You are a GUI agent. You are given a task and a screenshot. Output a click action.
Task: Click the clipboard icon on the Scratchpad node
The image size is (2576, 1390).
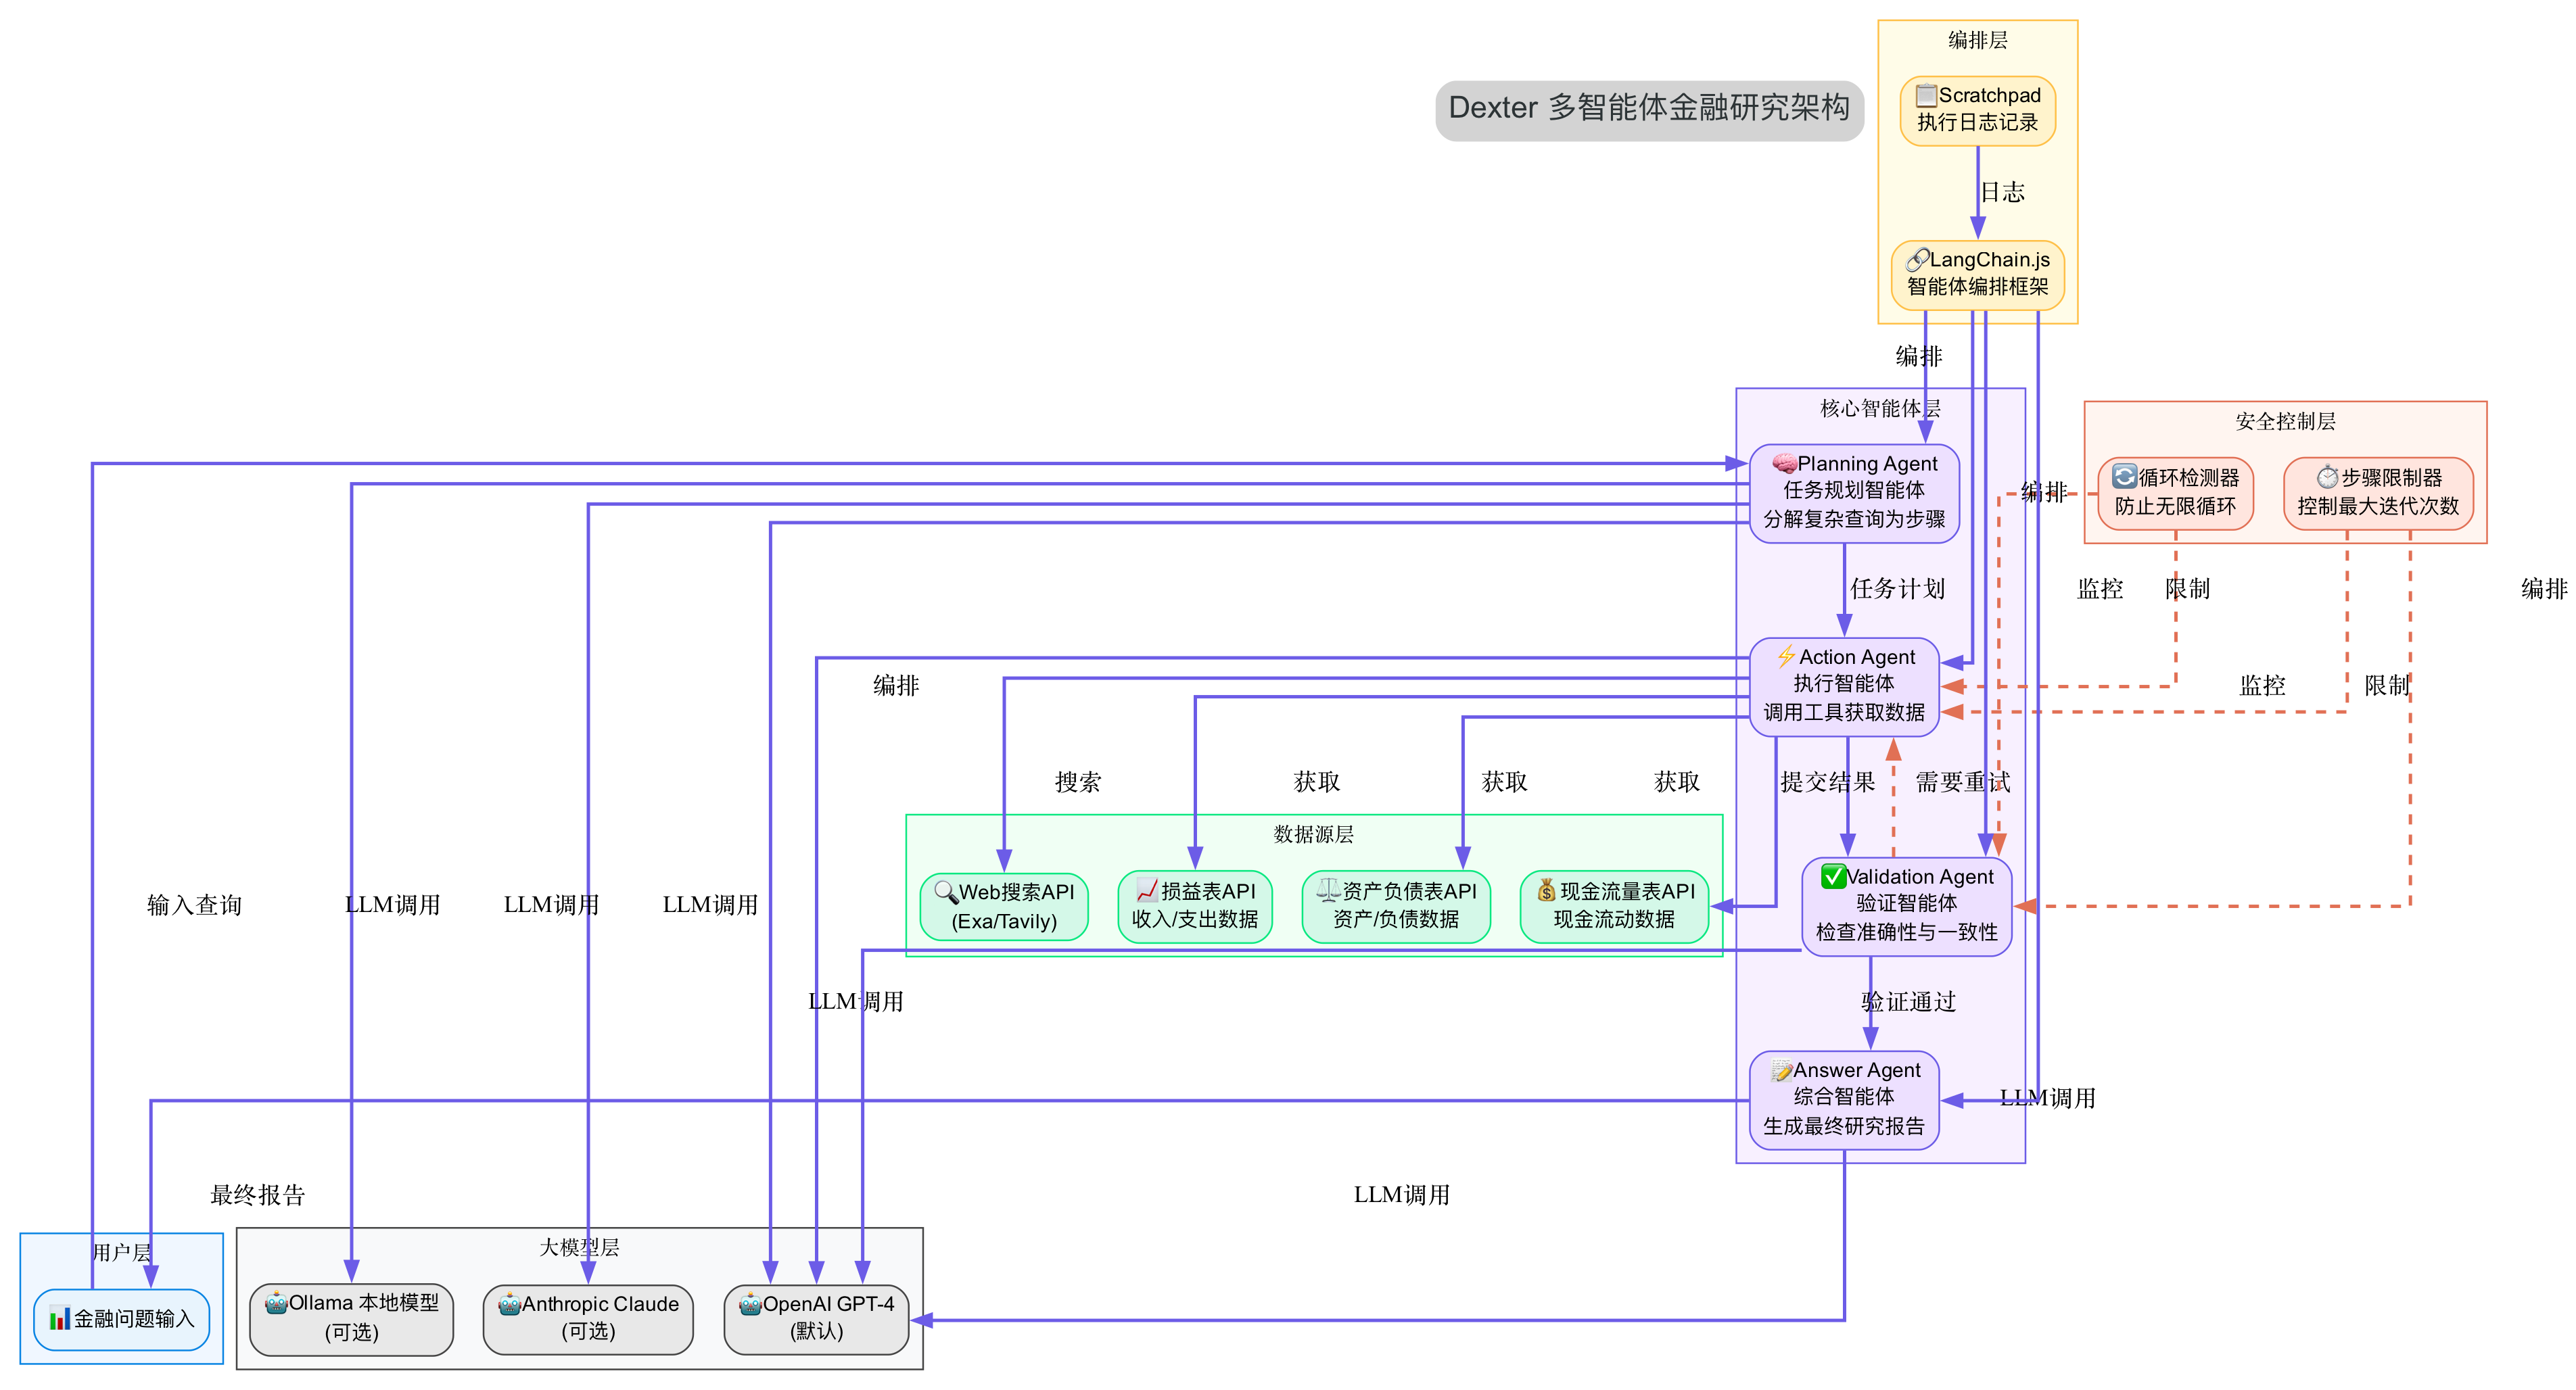[1926, 95]
